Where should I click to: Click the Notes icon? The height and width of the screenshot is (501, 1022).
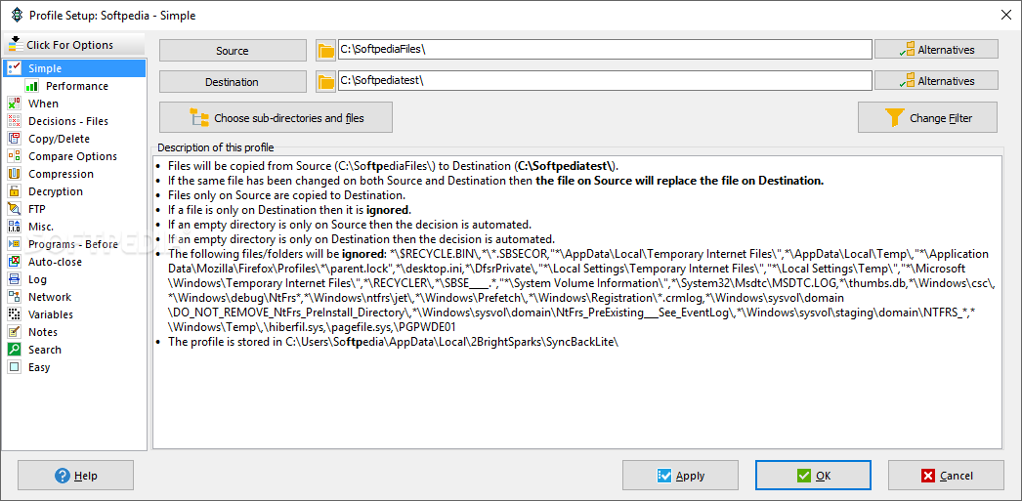pos(14,332)
